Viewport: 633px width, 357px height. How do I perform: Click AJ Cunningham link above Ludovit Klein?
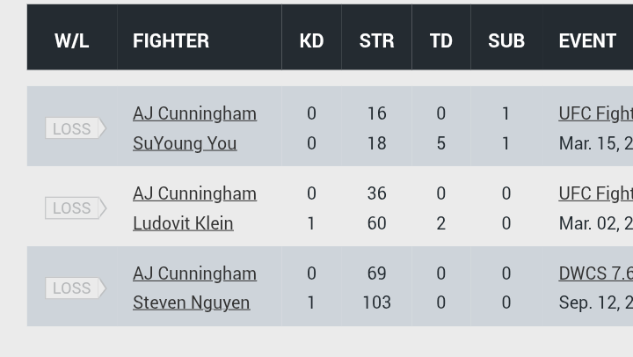point(194,193)
